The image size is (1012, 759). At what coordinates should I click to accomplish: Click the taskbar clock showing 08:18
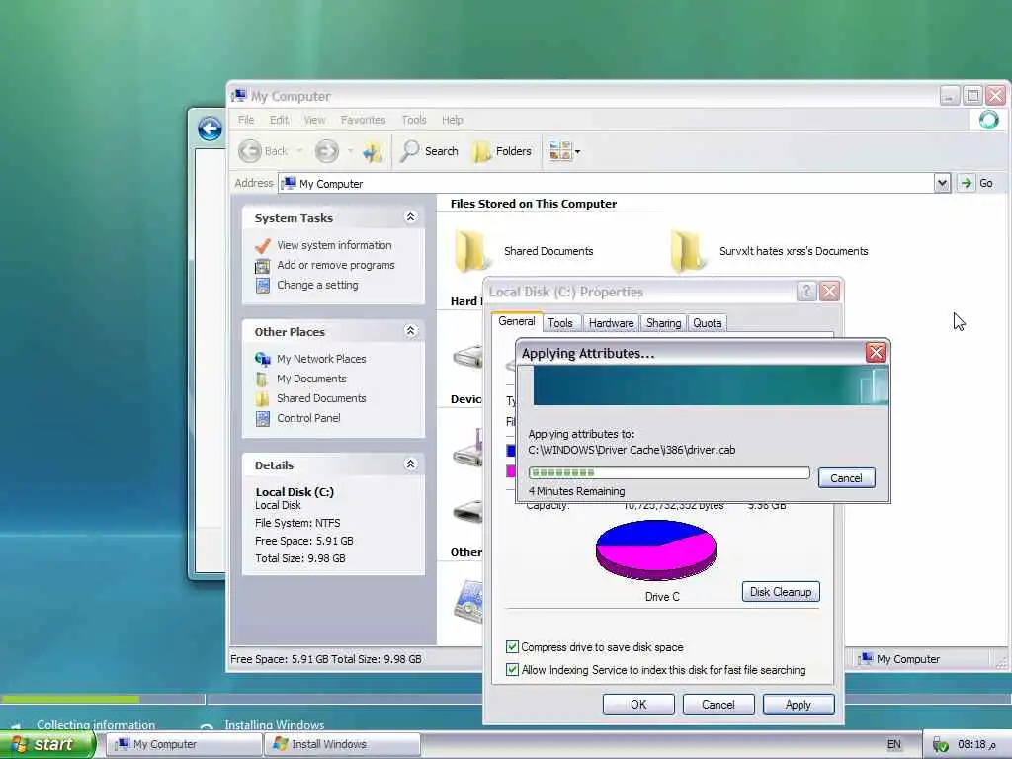coord(976,744)
